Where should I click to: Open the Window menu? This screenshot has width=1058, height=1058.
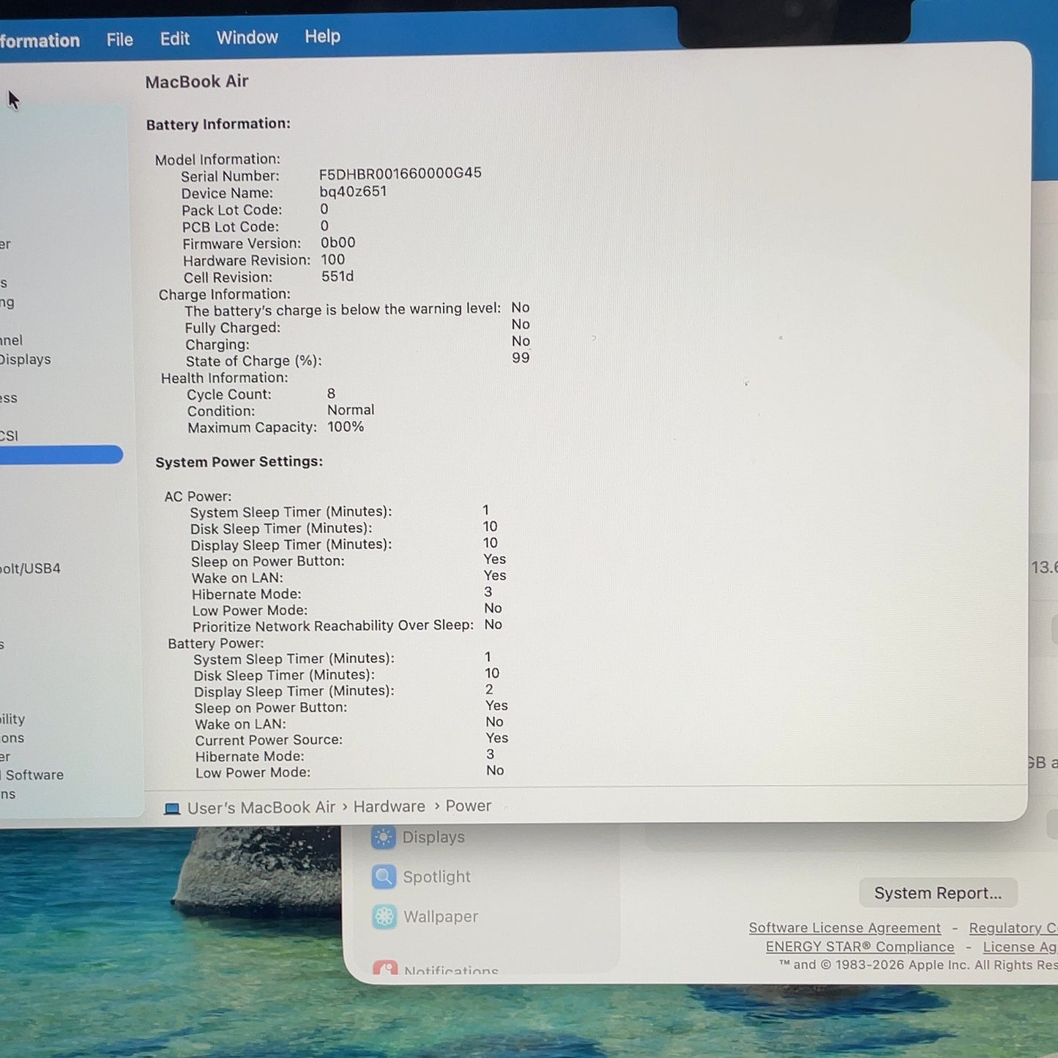[247, 37]
